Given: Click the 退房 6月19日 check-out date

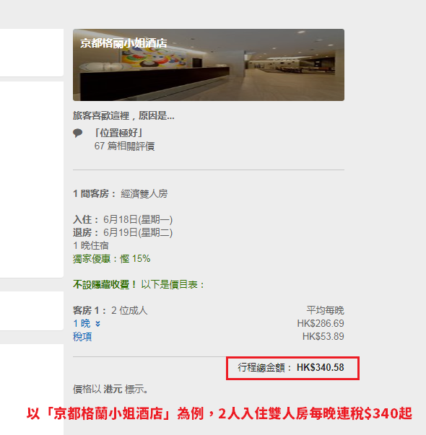Looking at the screenshot, I should pyautogui.click(x=123, y=232).
